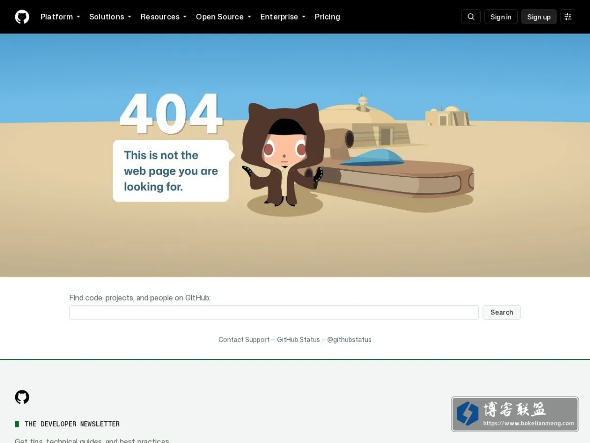Open the Open Source dropdown menu
Viewport: 590px width, 443px height.
tap(223, 17)
